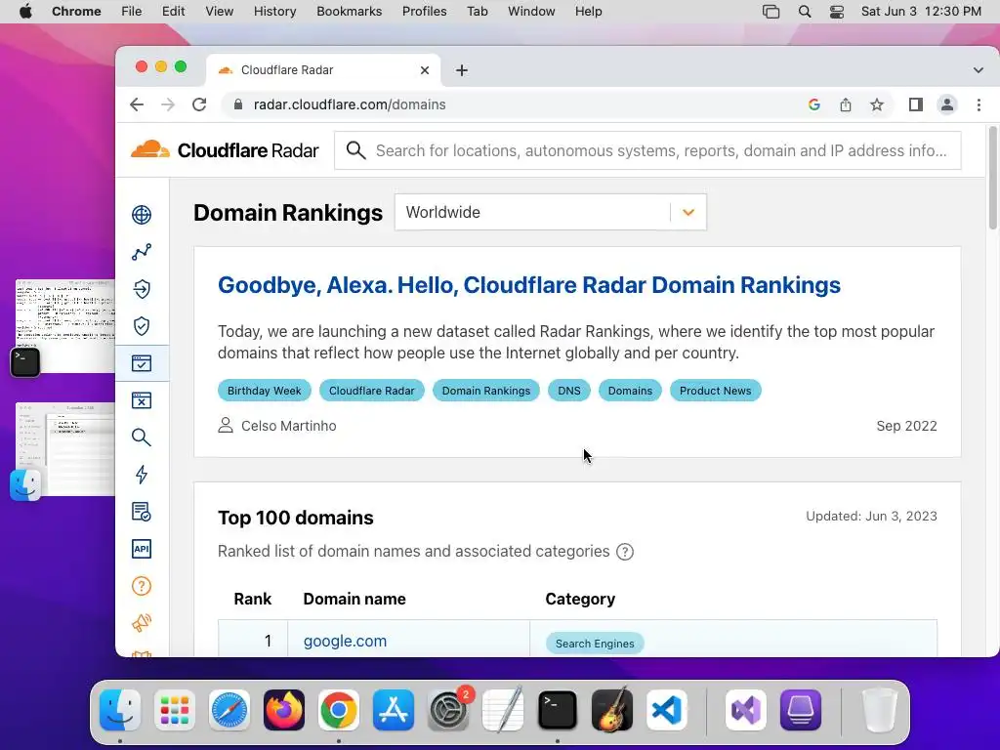The height and width of the screenshot is (750, 1000).
Task: Focus the Radar search input field
Action: [x=647, y=150]
